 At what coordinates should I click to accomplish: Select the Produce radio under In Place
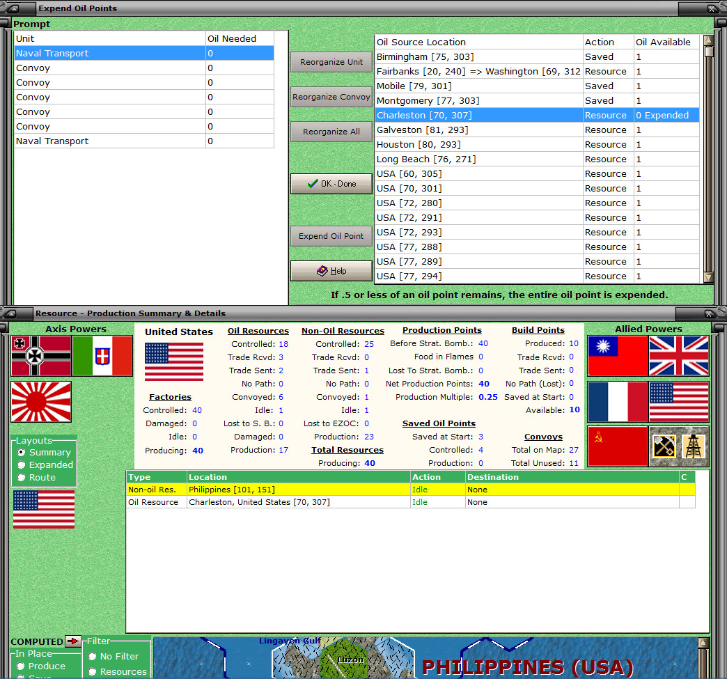pyautogui.click(x=20, y=666)
